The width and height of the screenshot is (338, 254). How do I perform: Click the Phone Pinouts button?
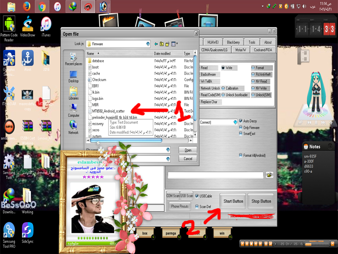point(180,207)
